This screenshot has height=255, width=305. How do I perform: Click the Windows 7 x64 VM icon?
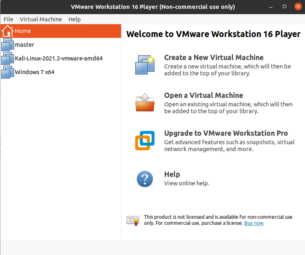click(x=8, y=72)
